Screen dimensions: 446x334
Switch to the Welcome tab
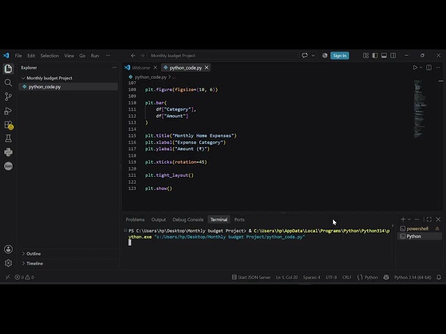[x=141, y=67]
